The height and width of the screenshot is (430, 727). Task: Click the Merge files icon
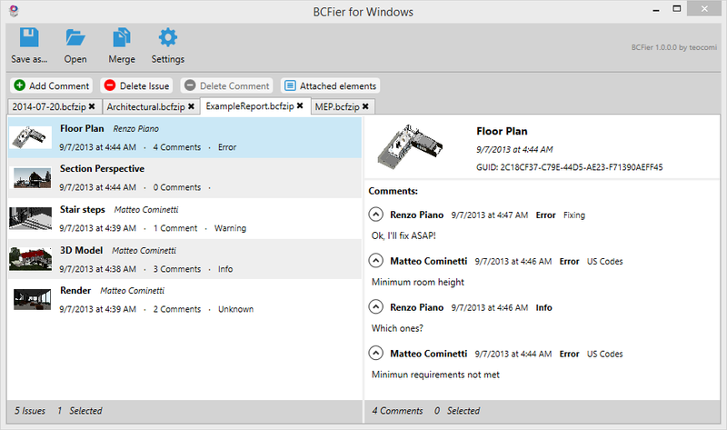click(x=121, y=38)
